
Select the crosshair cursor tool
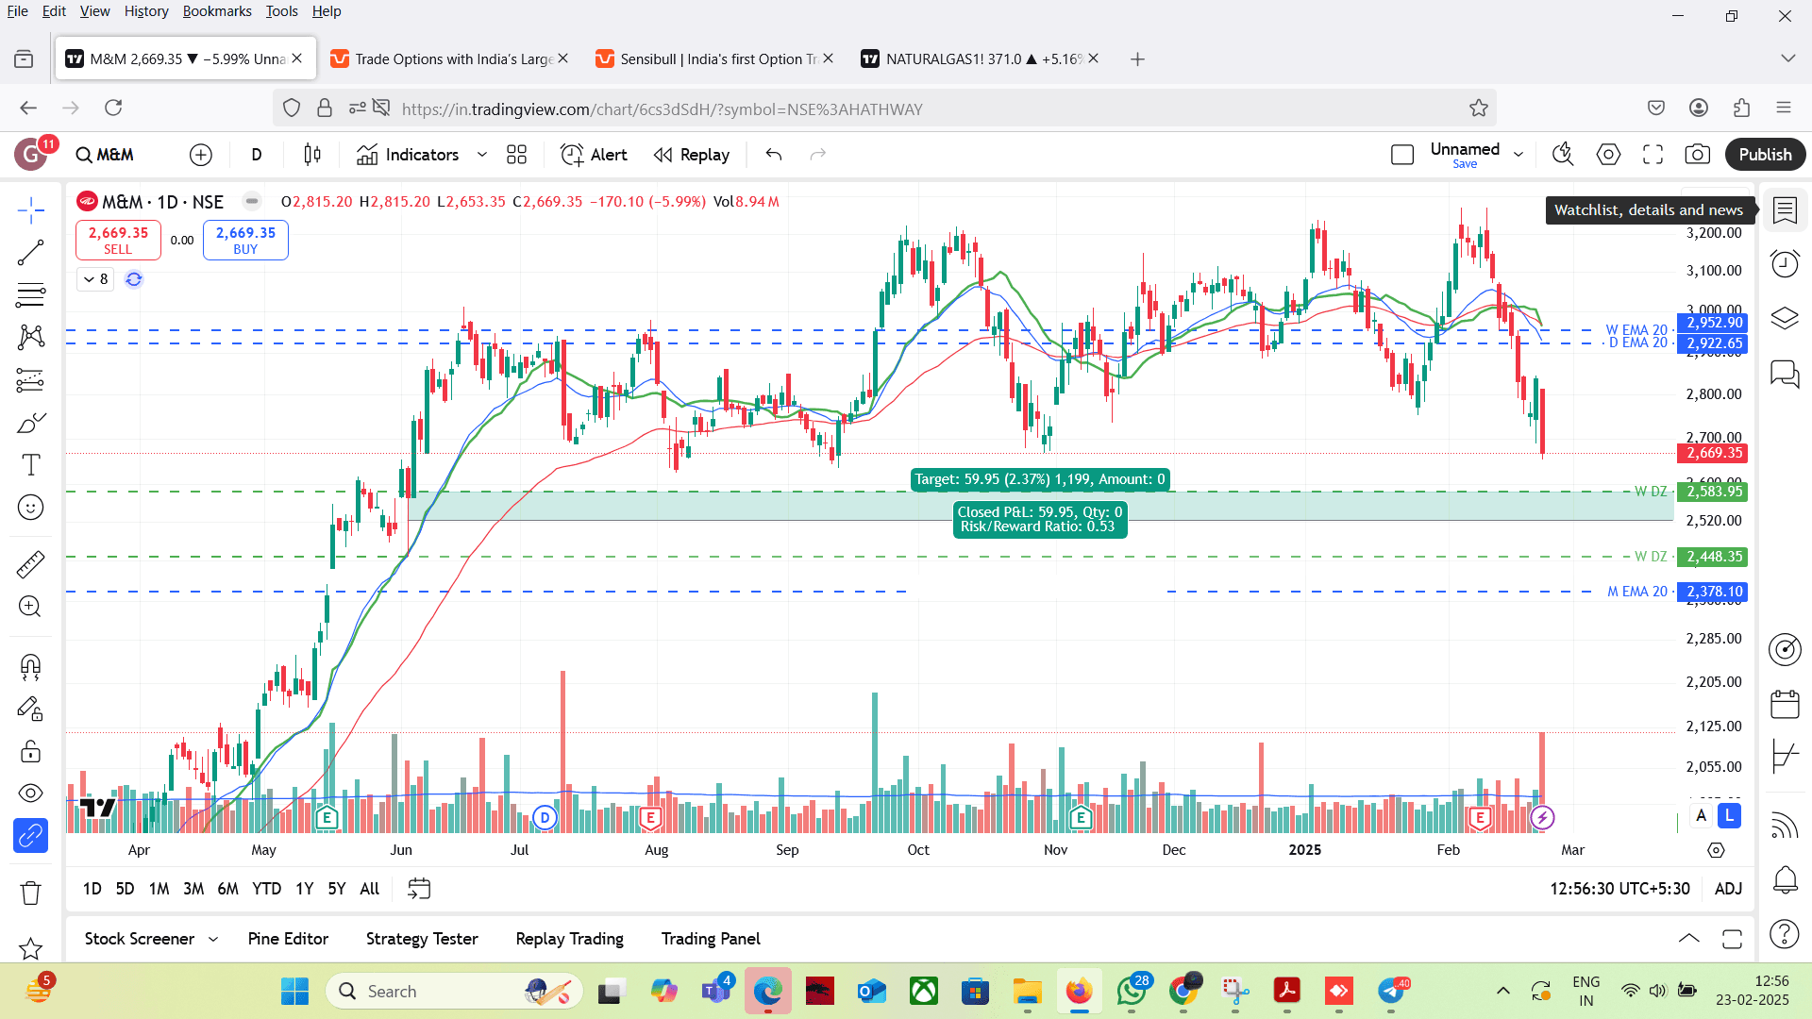30,209
